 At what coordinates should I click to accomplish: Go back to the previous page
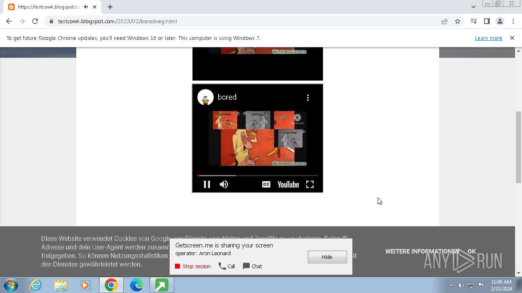tap(9, 21)
